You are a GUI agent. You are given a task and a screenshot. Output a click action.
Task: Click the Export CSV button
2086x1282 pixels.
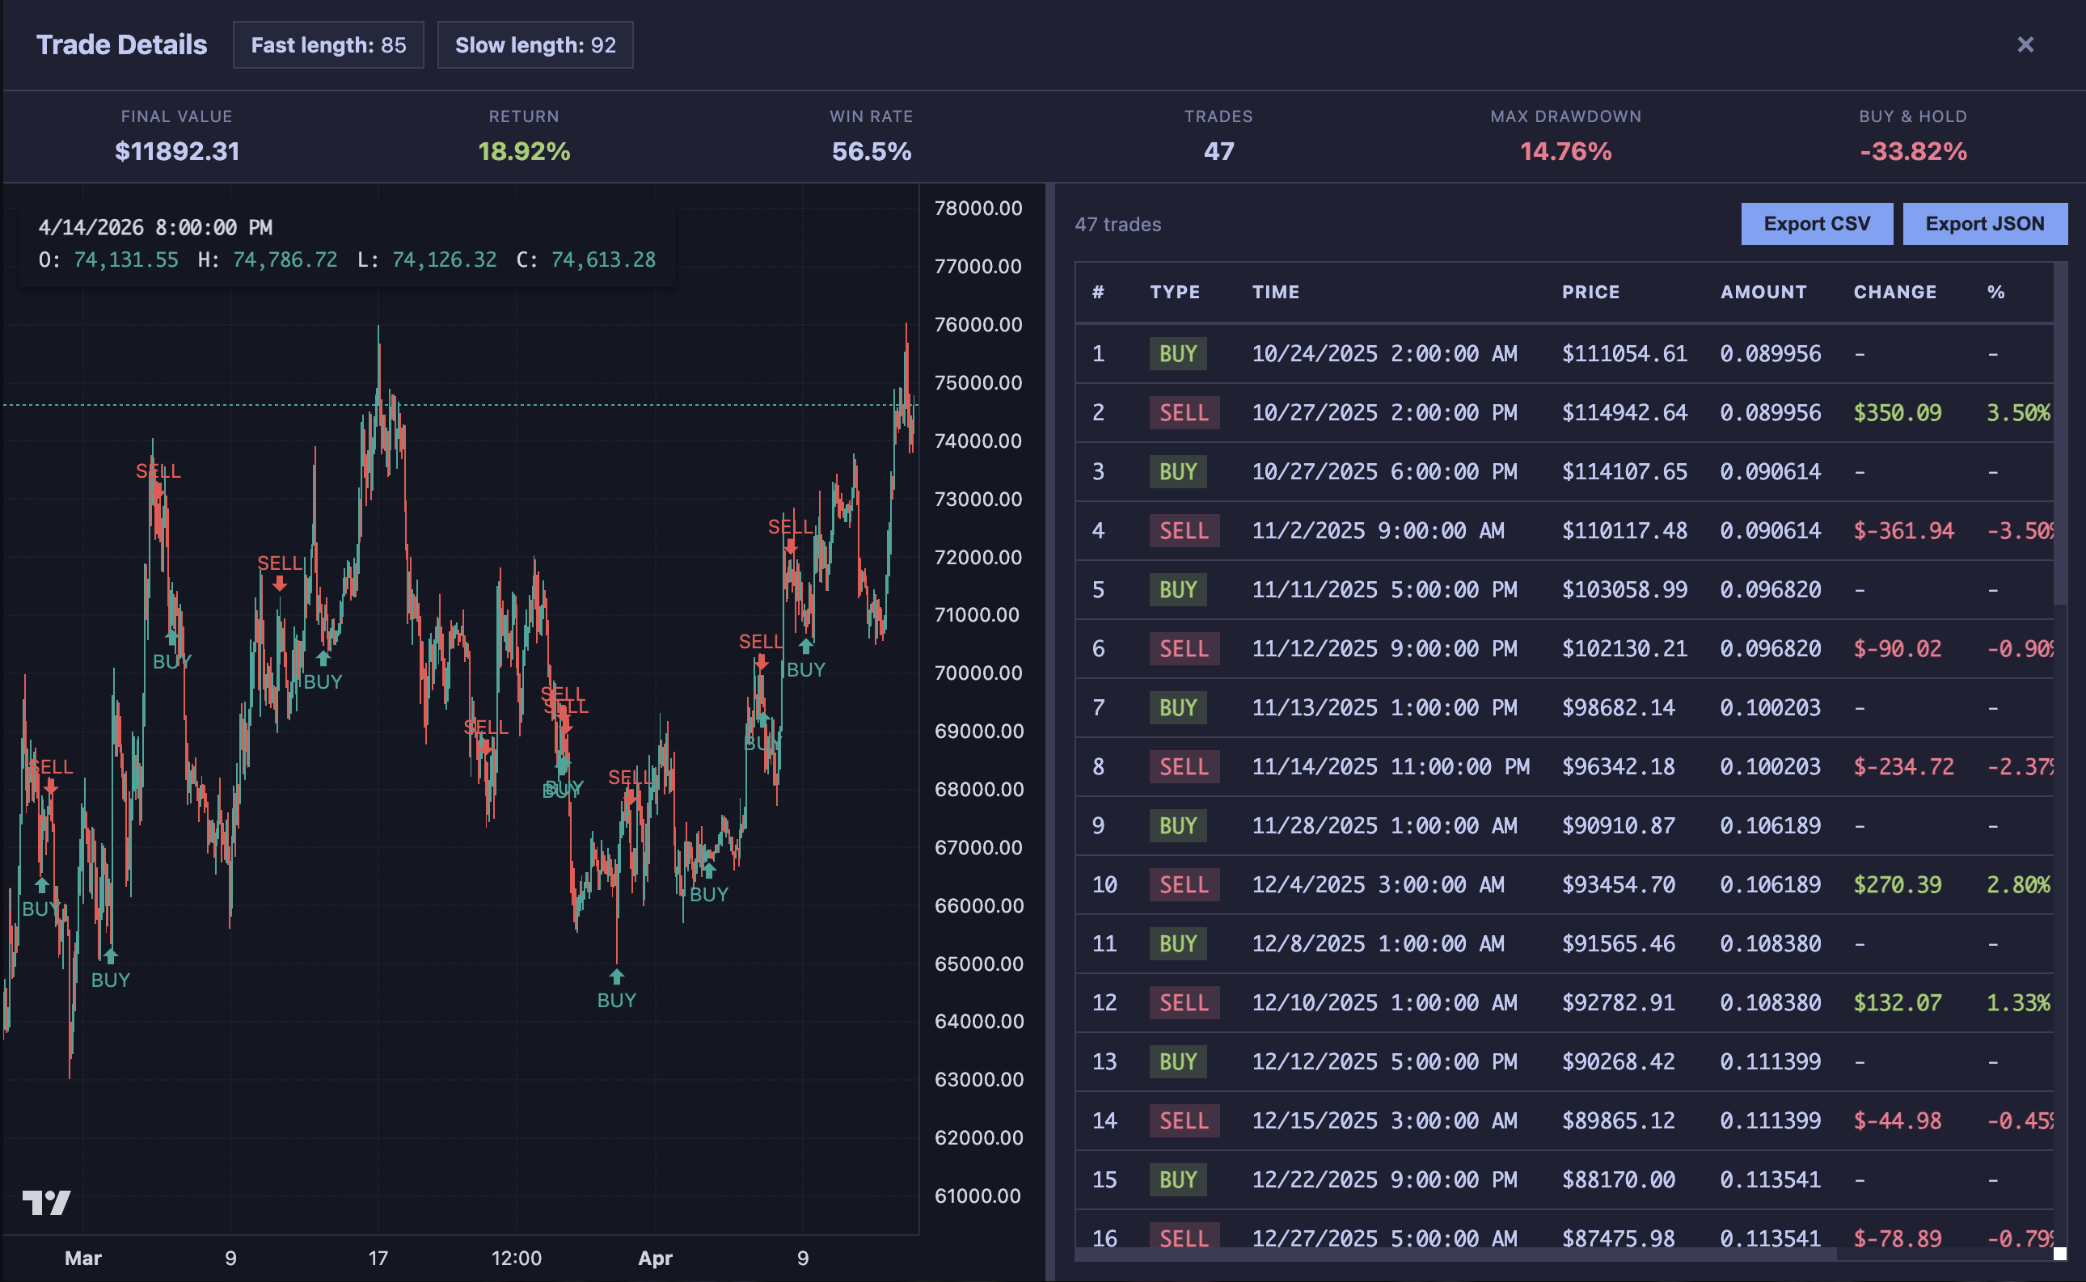[x=1816, y=224]
